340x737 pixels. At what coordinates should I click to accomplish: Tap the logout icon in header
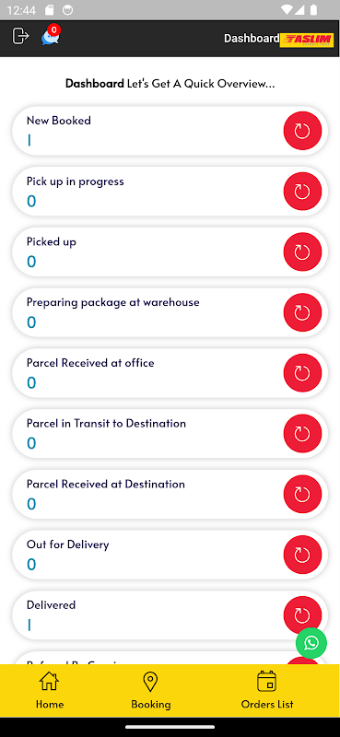[20, 36]
